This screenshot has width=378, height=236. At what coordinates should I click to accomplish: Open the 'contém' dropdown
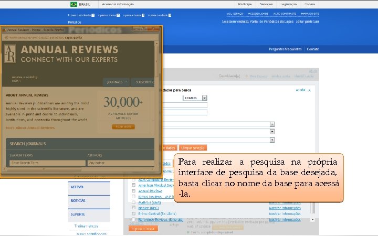[195, 98]
